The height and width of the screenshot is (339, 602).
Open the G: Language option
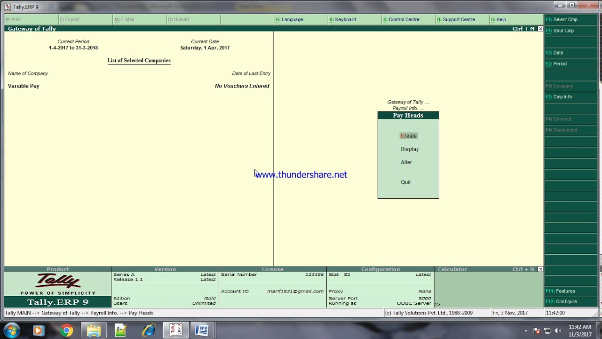click(301, 20)
